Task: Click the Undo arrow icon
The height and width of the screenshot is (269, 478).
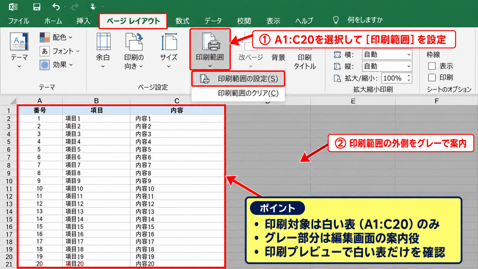Action: [56, 7]
